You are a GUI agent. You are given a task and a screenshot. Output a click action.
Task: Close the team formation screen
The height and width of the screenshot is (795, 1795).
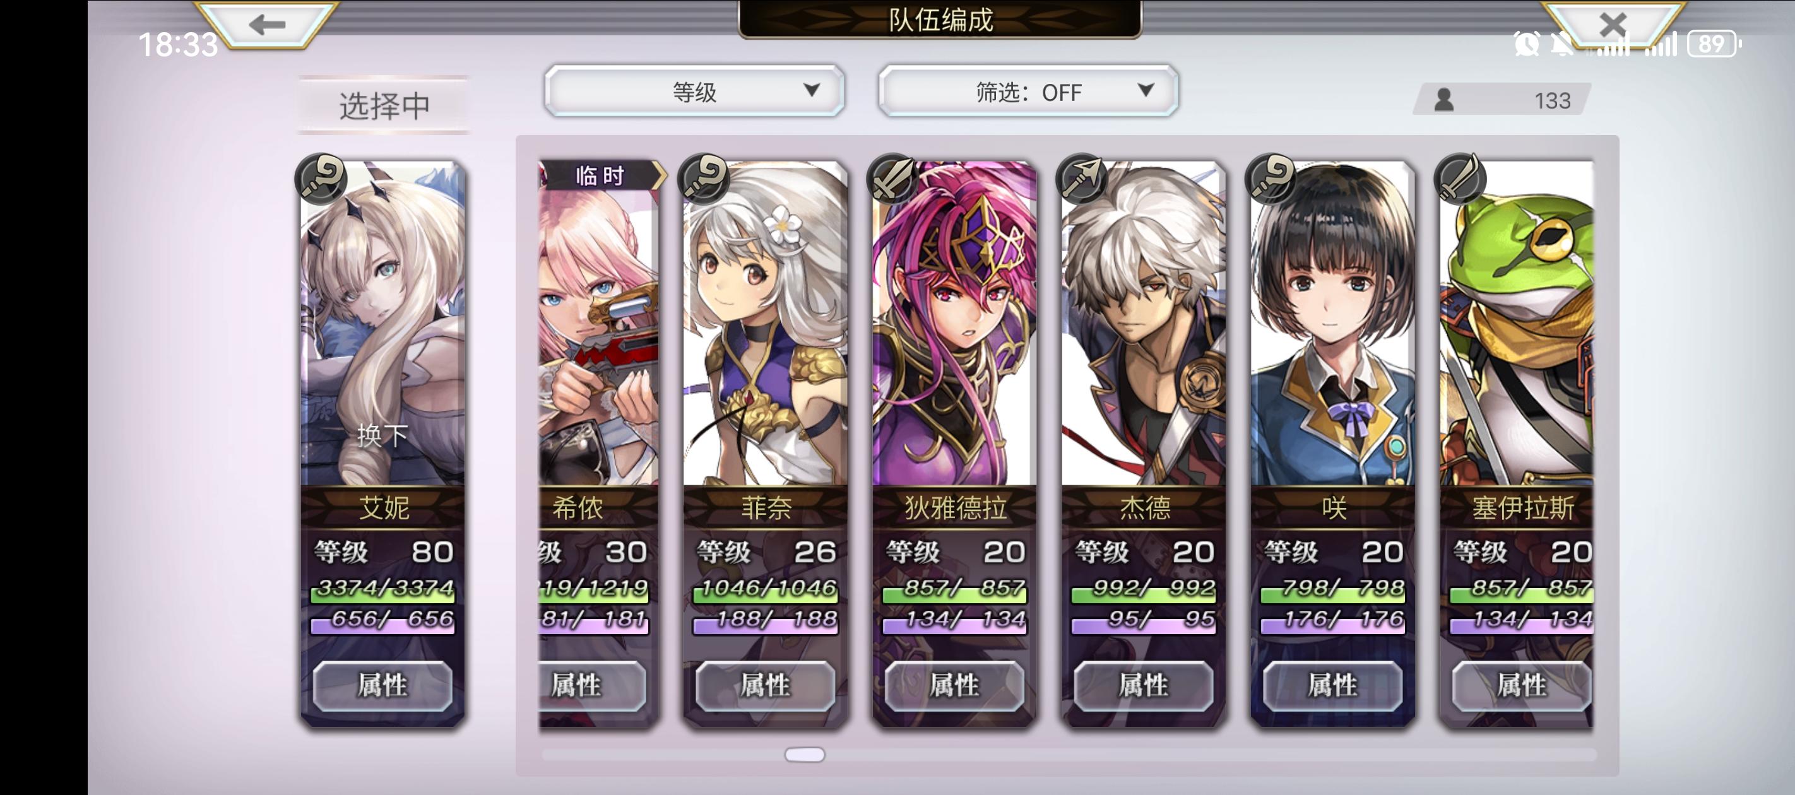(1613, 25)
